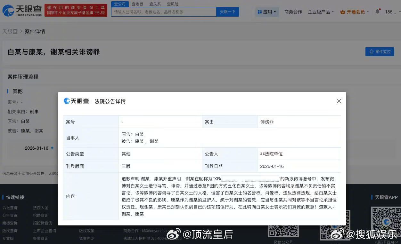Image resolution: width=401 pixels, height=244 pixels.
Task: Close the court announcement dialog
Action: [x=339, y=101]
